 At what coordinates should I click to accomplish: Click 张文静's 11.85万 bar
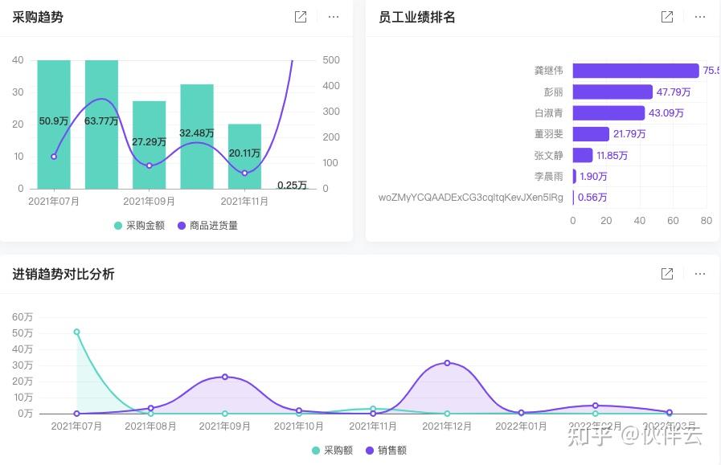[583, 155]
